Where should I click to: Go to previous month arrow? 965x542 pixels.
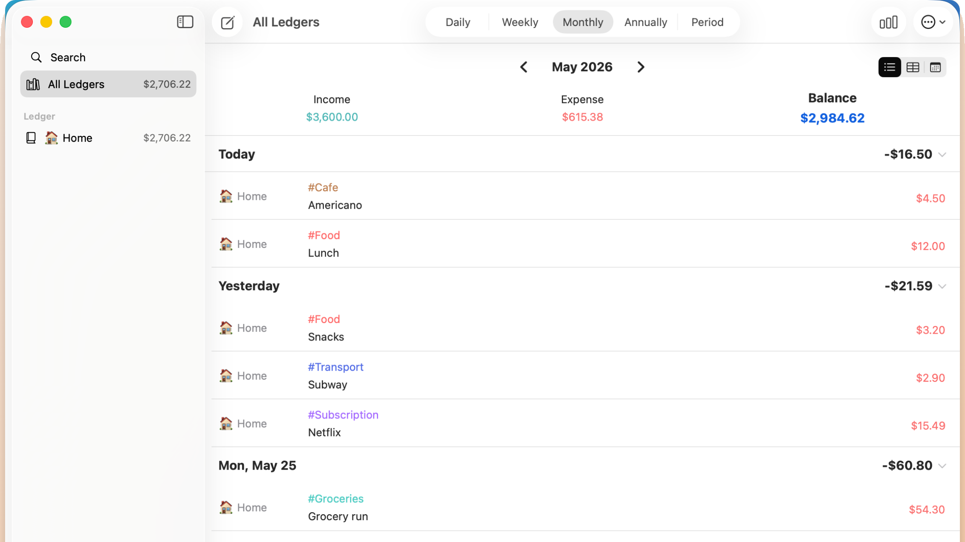pos(524,67)
